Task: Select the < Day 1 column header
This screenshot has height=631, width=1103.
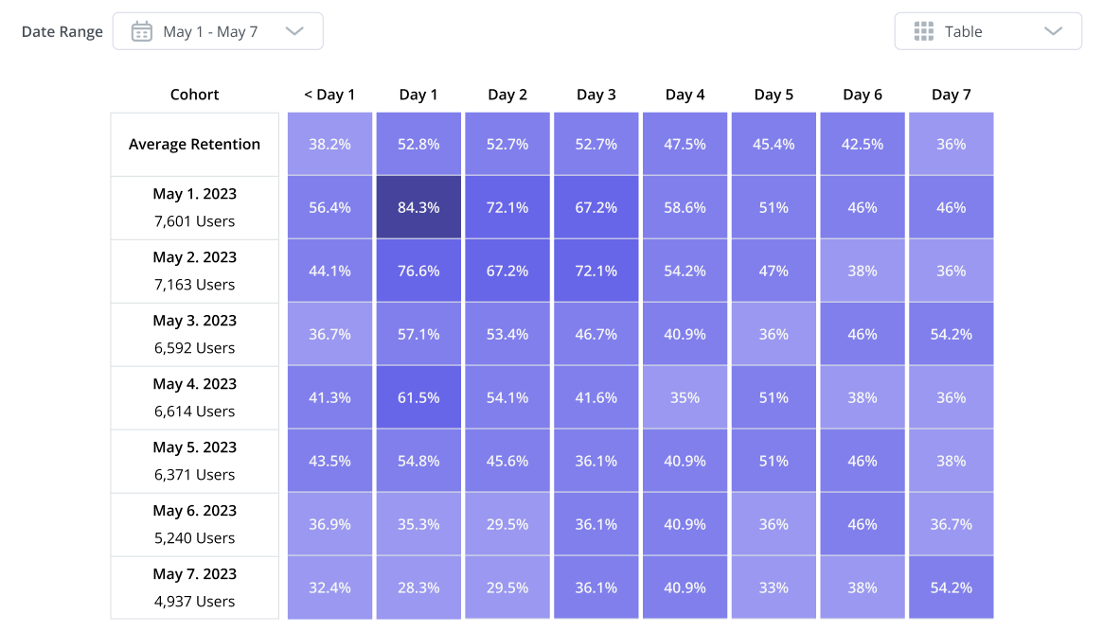Action: point(329,95)
